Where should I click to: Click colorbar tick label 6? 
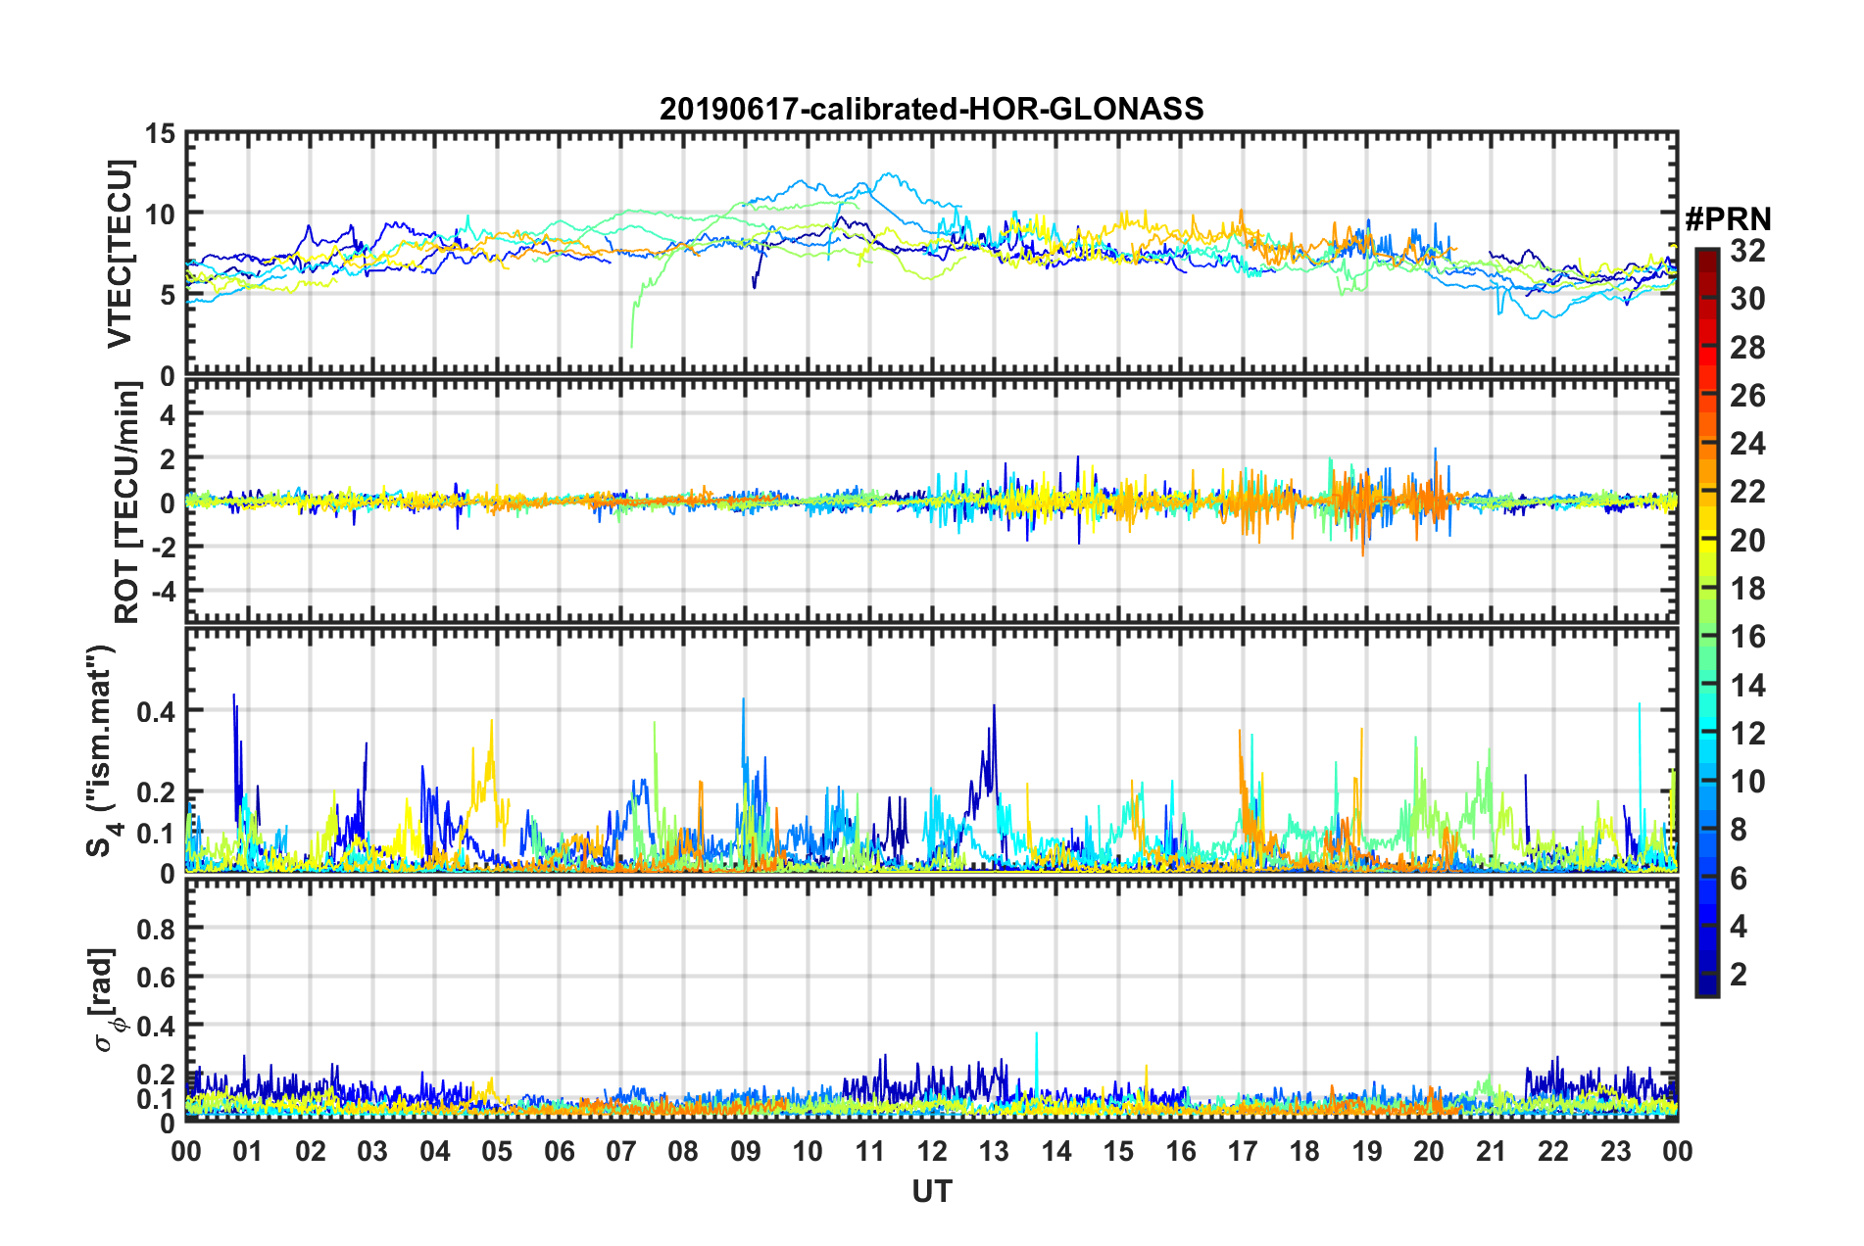1739,879
